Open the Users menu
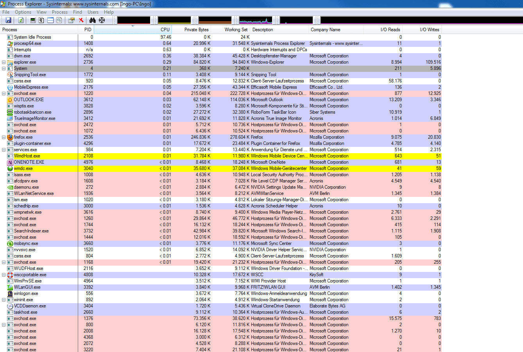The image size is (523, 352). [x=93, y=12]
